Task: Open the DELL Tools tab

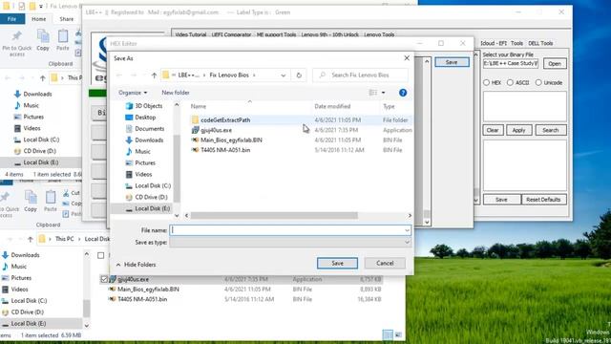Action: click(540, 43)
